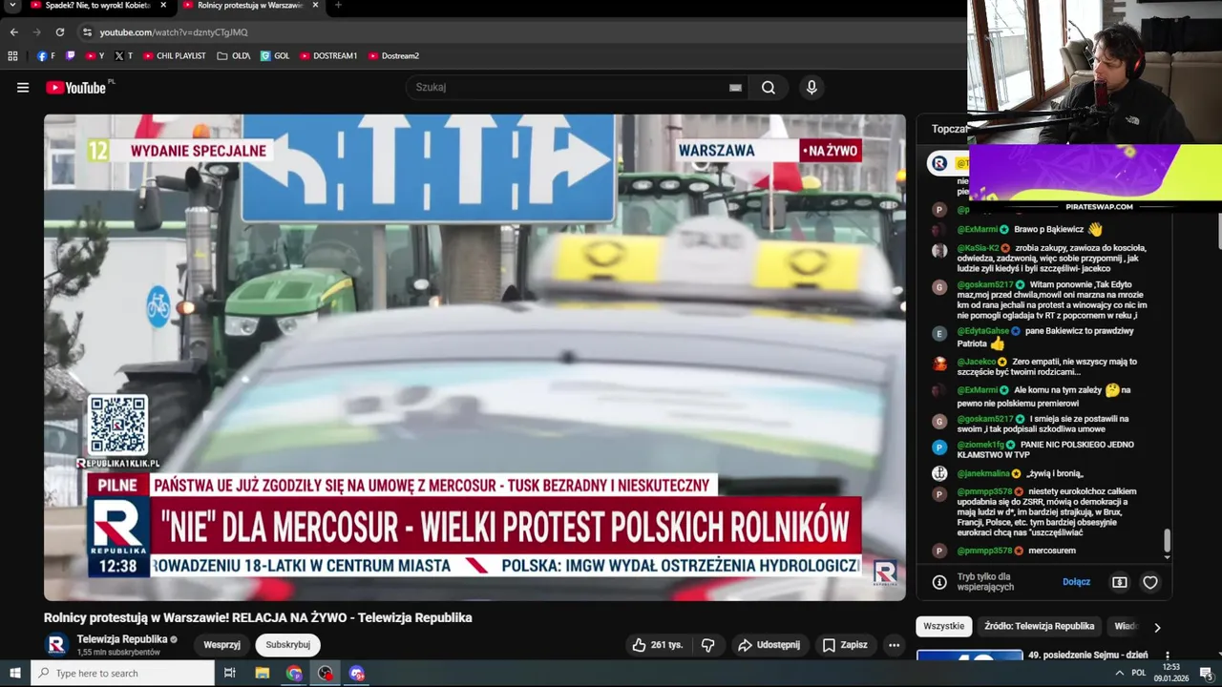Open the CHIL PLAYLIST bookmark
Screen dimensions: 1222x687
175,56
